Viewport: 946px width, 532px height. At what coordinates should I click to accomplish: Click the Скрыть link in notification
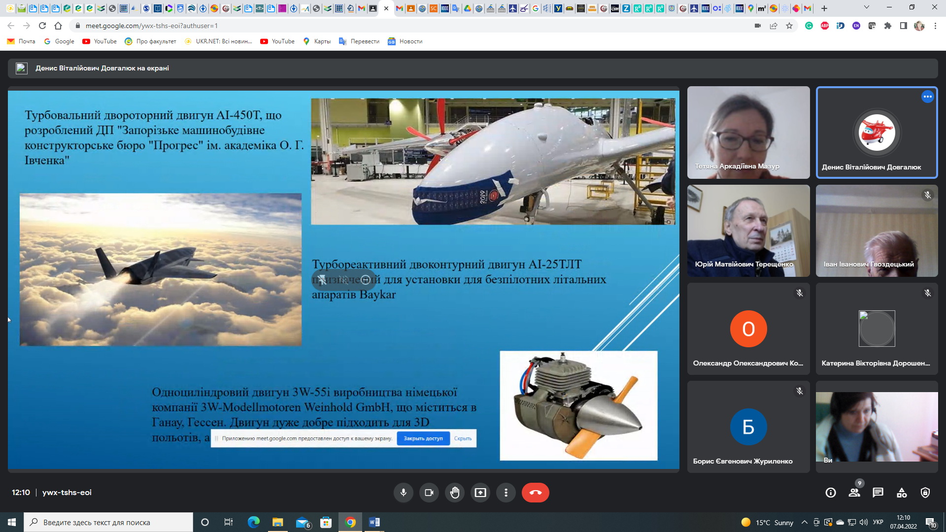(x=463, y=438)
